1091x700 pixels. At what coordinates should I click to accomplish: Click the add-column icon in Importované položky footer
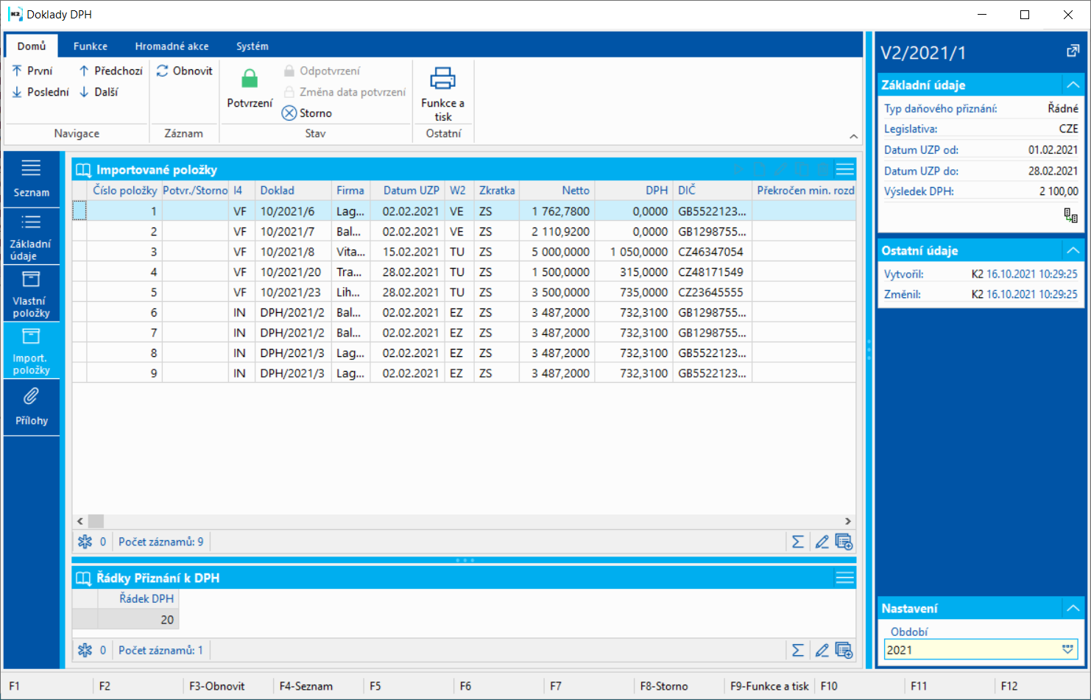(844, 542)
